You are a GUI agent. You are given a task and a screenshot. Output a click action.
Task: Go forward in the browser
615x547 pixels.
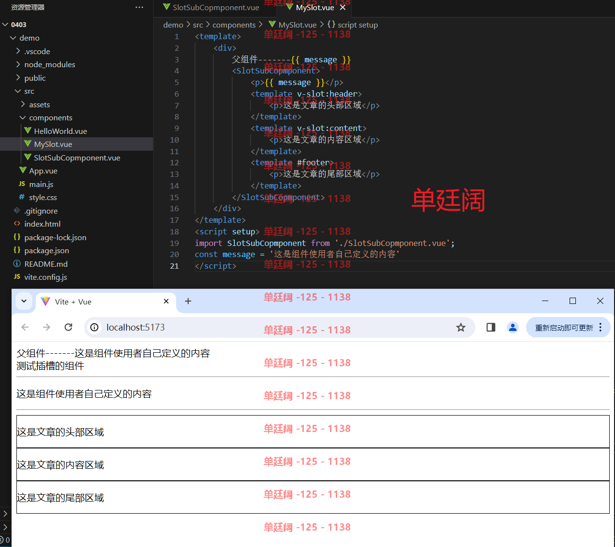[x=46, y=327]
